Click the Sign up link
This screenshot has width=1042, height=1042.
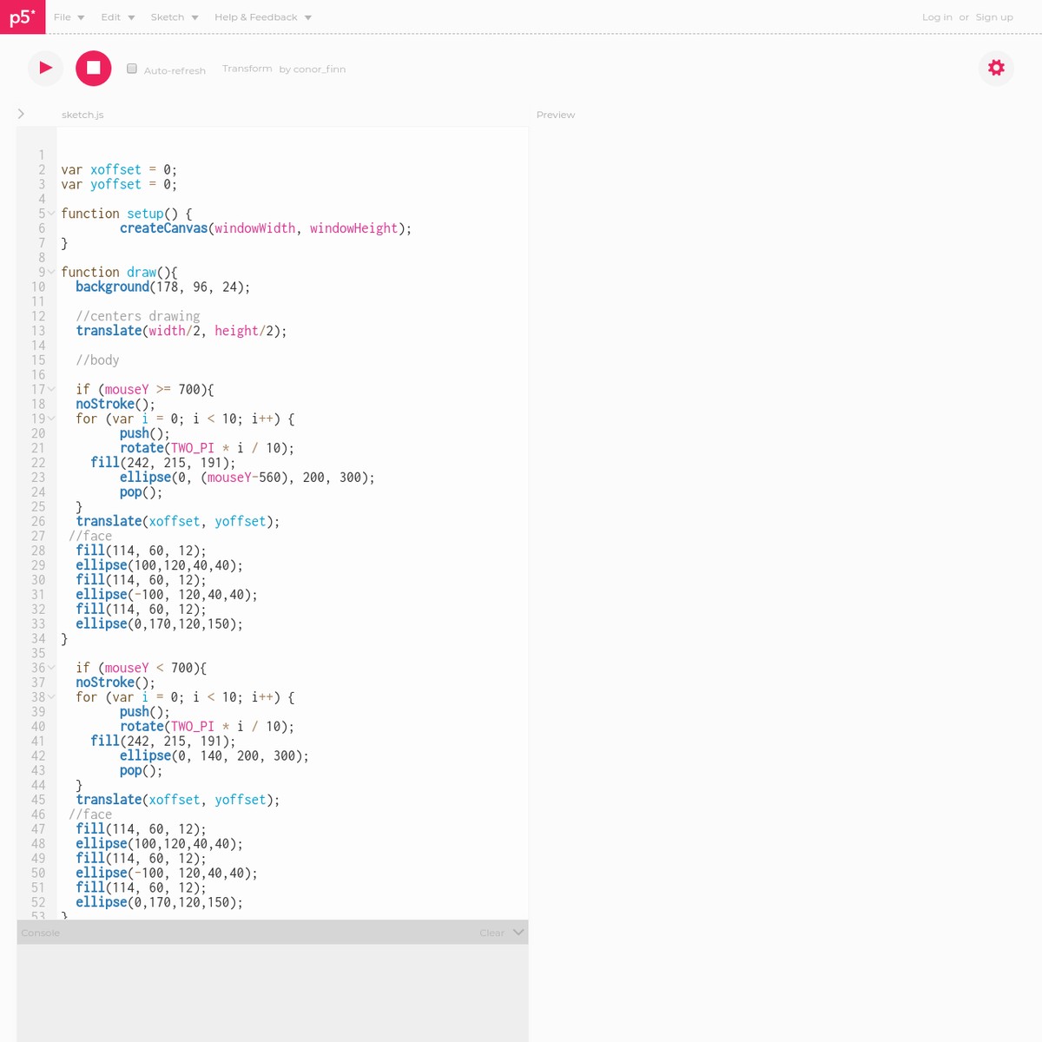994,17
